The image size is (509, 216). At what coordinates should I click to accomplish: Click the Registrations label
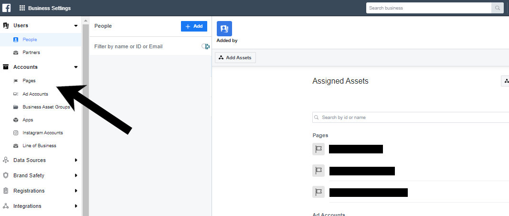point(29,191)
